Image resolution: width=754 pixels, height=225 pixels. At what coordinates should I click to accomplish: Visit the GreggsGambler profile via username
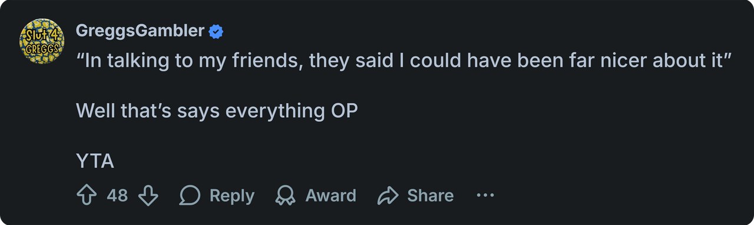(140, 31)
